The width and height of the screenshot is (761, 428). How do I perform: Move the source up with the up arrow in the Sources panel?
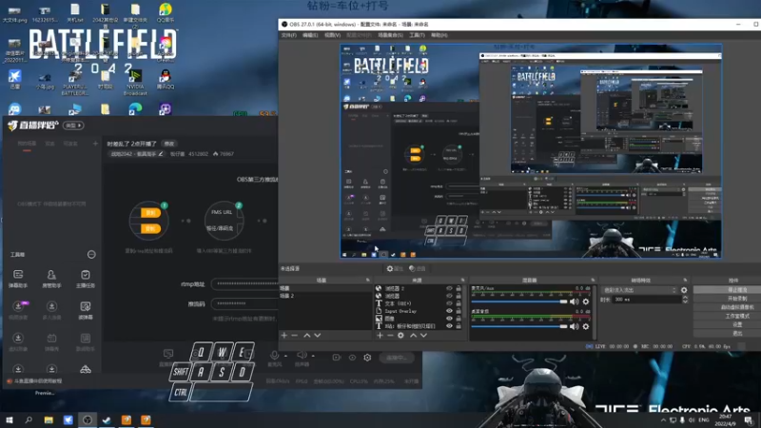(413, 336)
